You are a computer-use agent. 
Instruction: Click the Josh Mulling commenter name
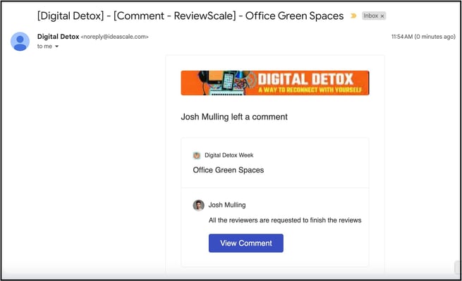227,205
